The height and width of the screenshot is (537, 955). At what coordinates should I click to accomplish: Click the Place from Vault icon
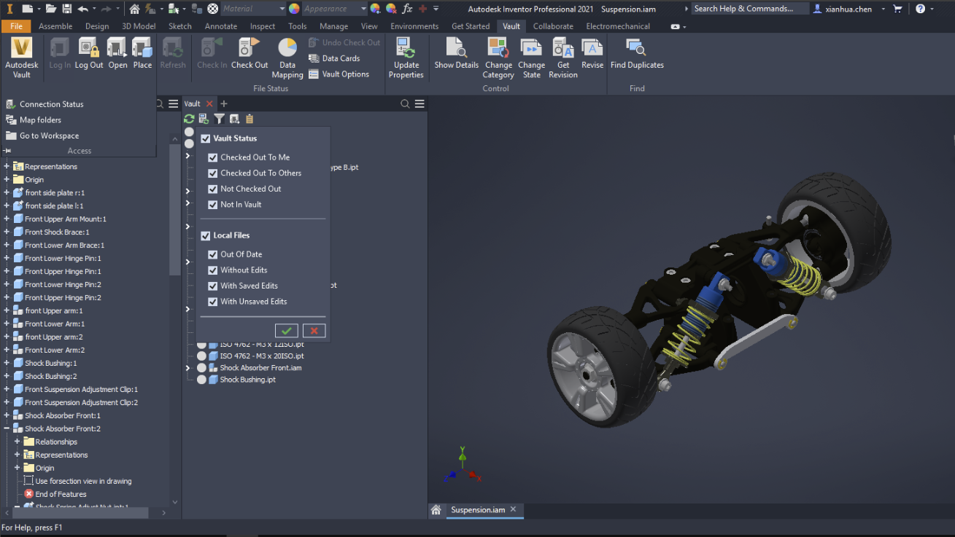pyautogui.click(x=142, y=55)
